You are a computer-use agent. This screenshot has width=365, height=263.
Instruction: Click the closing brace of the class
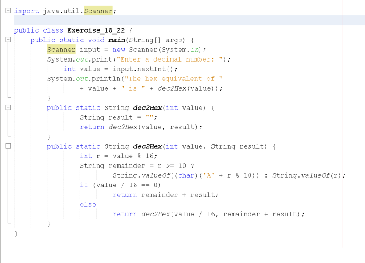tap(16, 233)
